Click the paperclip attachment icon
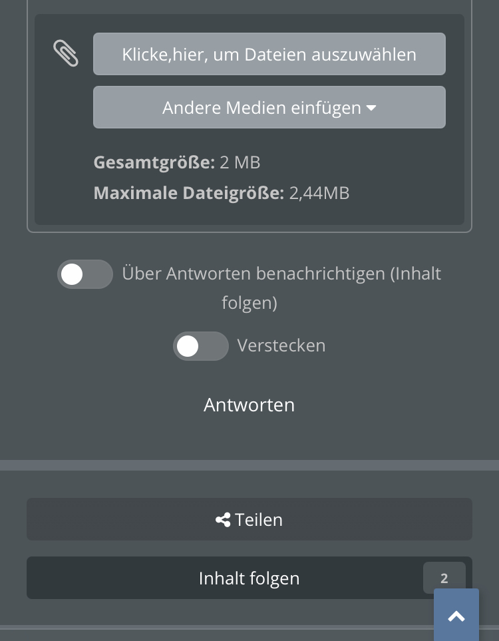 point(65,53)
